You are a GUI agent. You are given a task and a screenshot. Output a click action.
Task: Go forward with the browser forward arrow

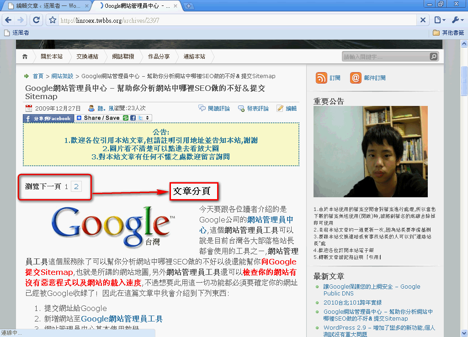(x=21, y=20)
